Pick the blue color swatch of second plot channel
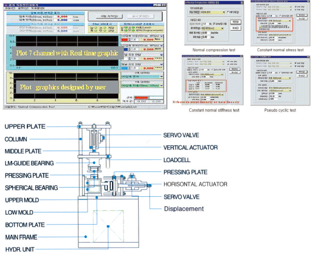 (125, 49)
